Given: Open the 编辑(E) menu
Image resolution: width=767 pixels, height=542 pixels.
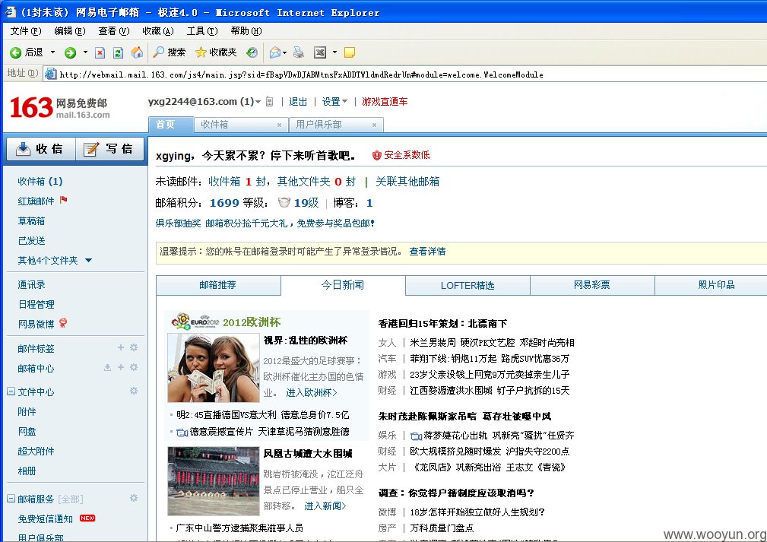Looking at the screenshot, I should (69, 31).
